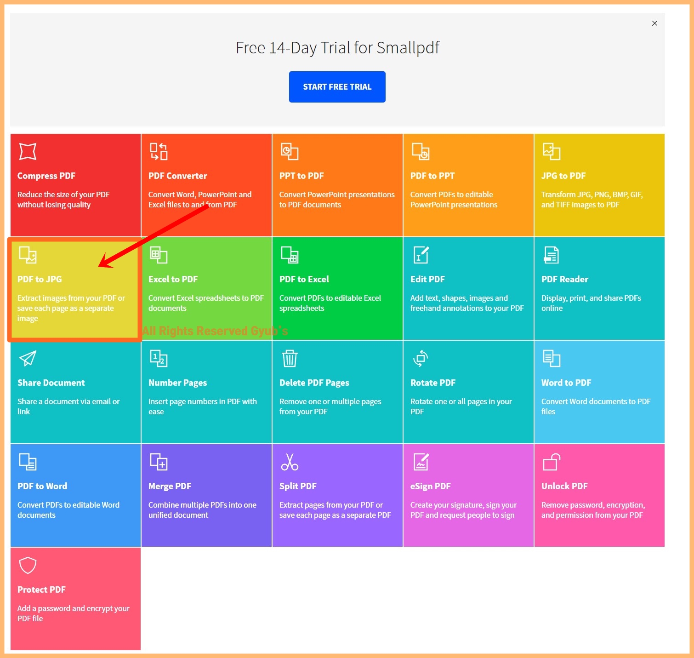
Task: Click 'Convert PDFs to editable Word documents' text
Action: [x=68, y=510]
